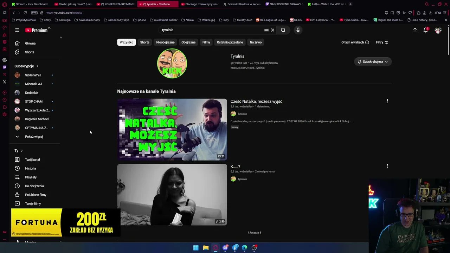Open the account avatar menu

pos(438,30)
